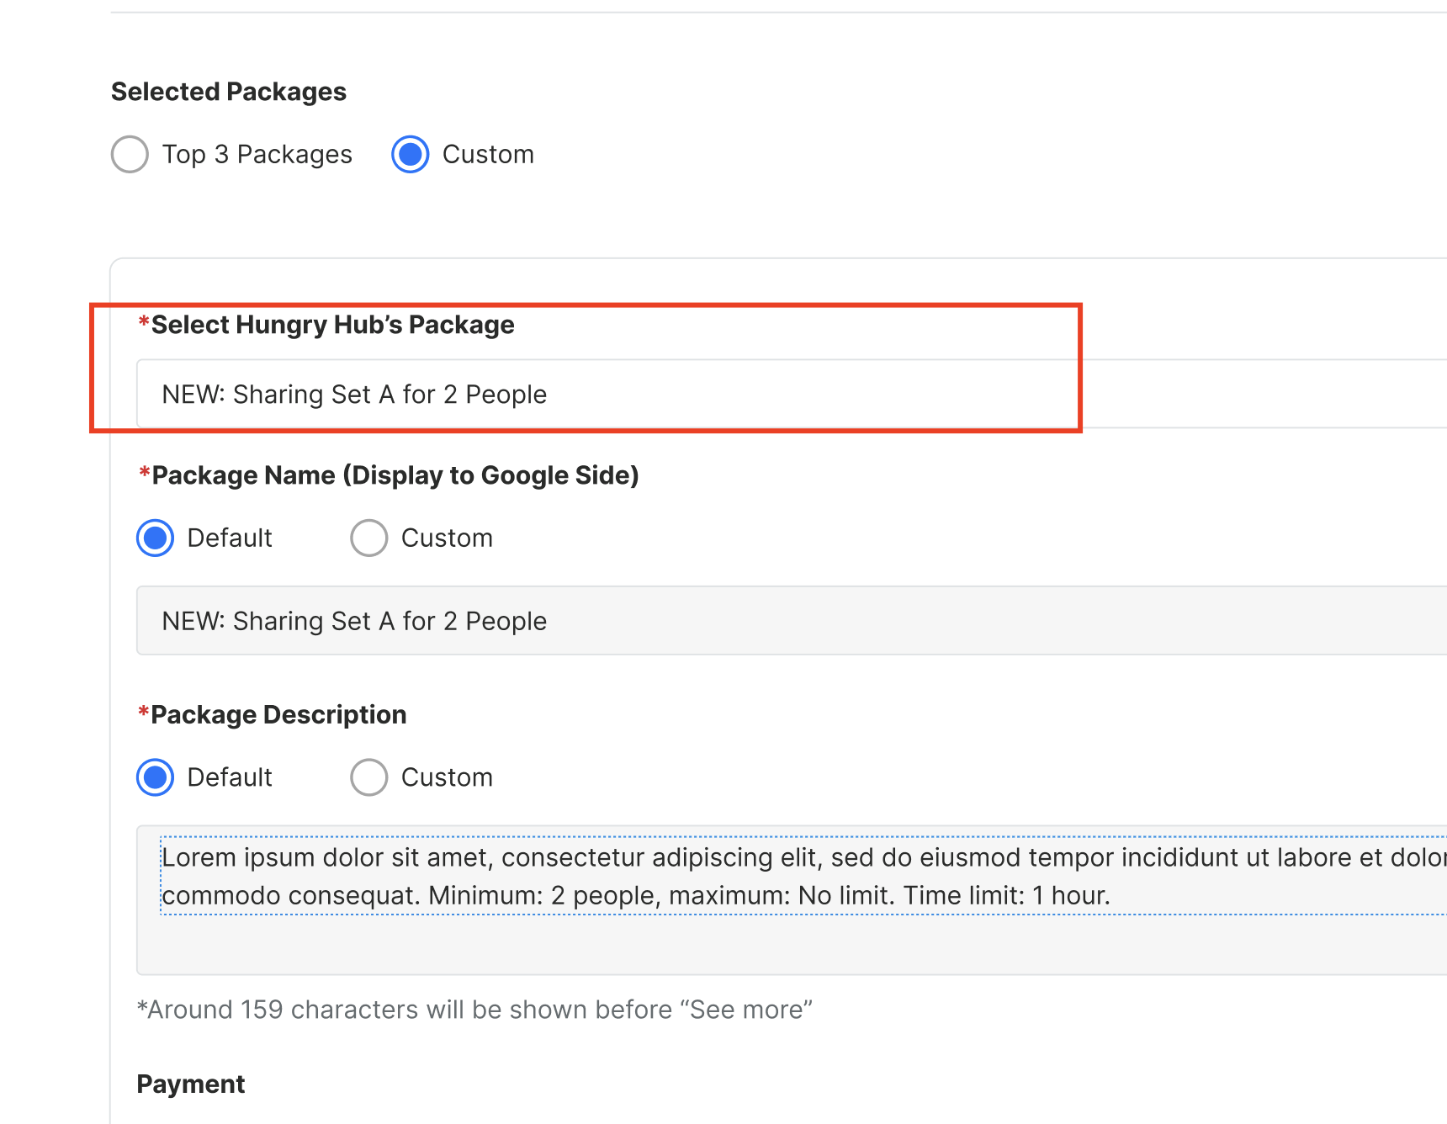Click the Package Description label

(x=278, y=715)
